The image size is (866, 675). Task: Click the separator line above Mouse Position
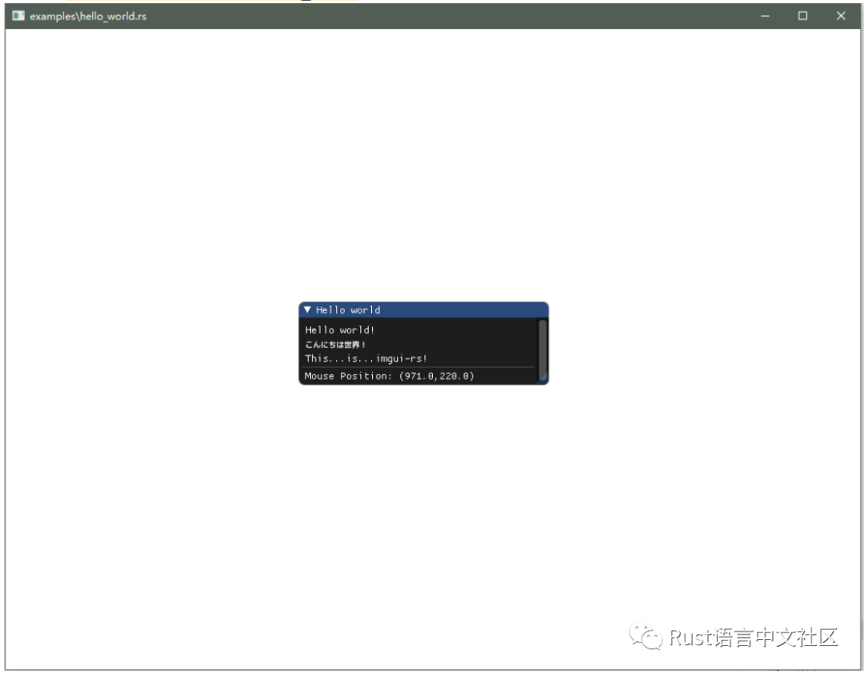point(417,366)
